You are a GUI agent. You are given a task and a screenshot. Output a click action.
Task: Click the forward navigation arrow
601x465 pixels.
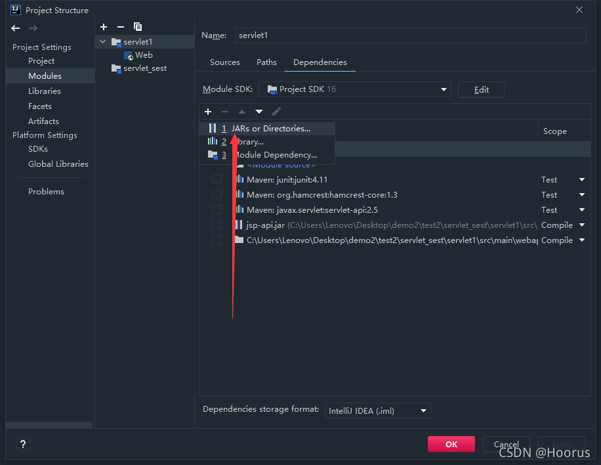[x=33, y=28]
